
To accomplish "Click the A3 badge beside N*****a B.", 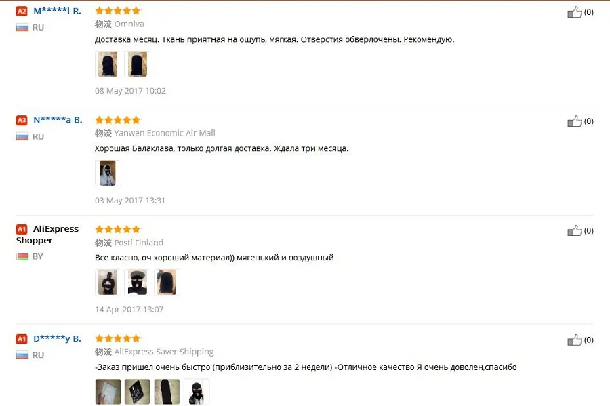I will tap(22, 120).
